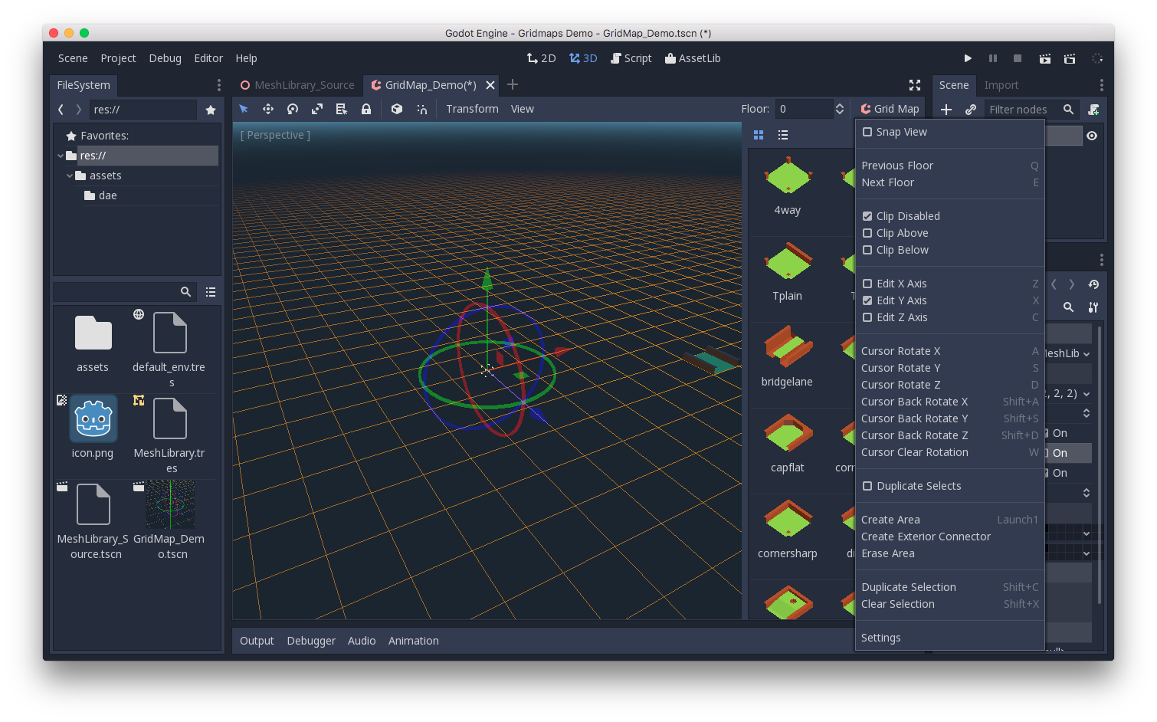Screen dimensions: 1157x722
Task: Collapse the assets folder in FileSystem
Action: 70,176
